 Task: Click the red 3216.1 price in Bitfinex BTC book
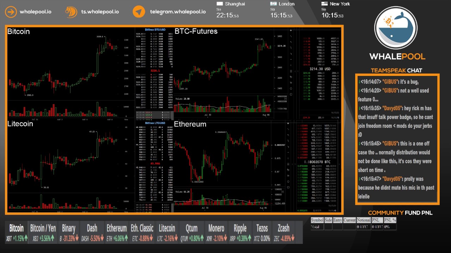point(155,71)
